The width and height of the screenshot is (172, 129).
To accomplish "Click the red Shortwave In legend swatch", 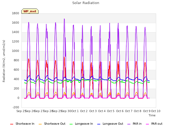I will pos(12,124).
